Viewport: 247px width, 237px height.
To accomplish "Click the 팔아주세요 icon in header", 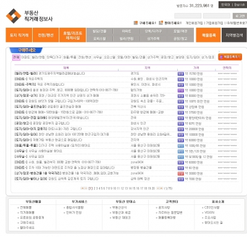I will coord(161,23).
